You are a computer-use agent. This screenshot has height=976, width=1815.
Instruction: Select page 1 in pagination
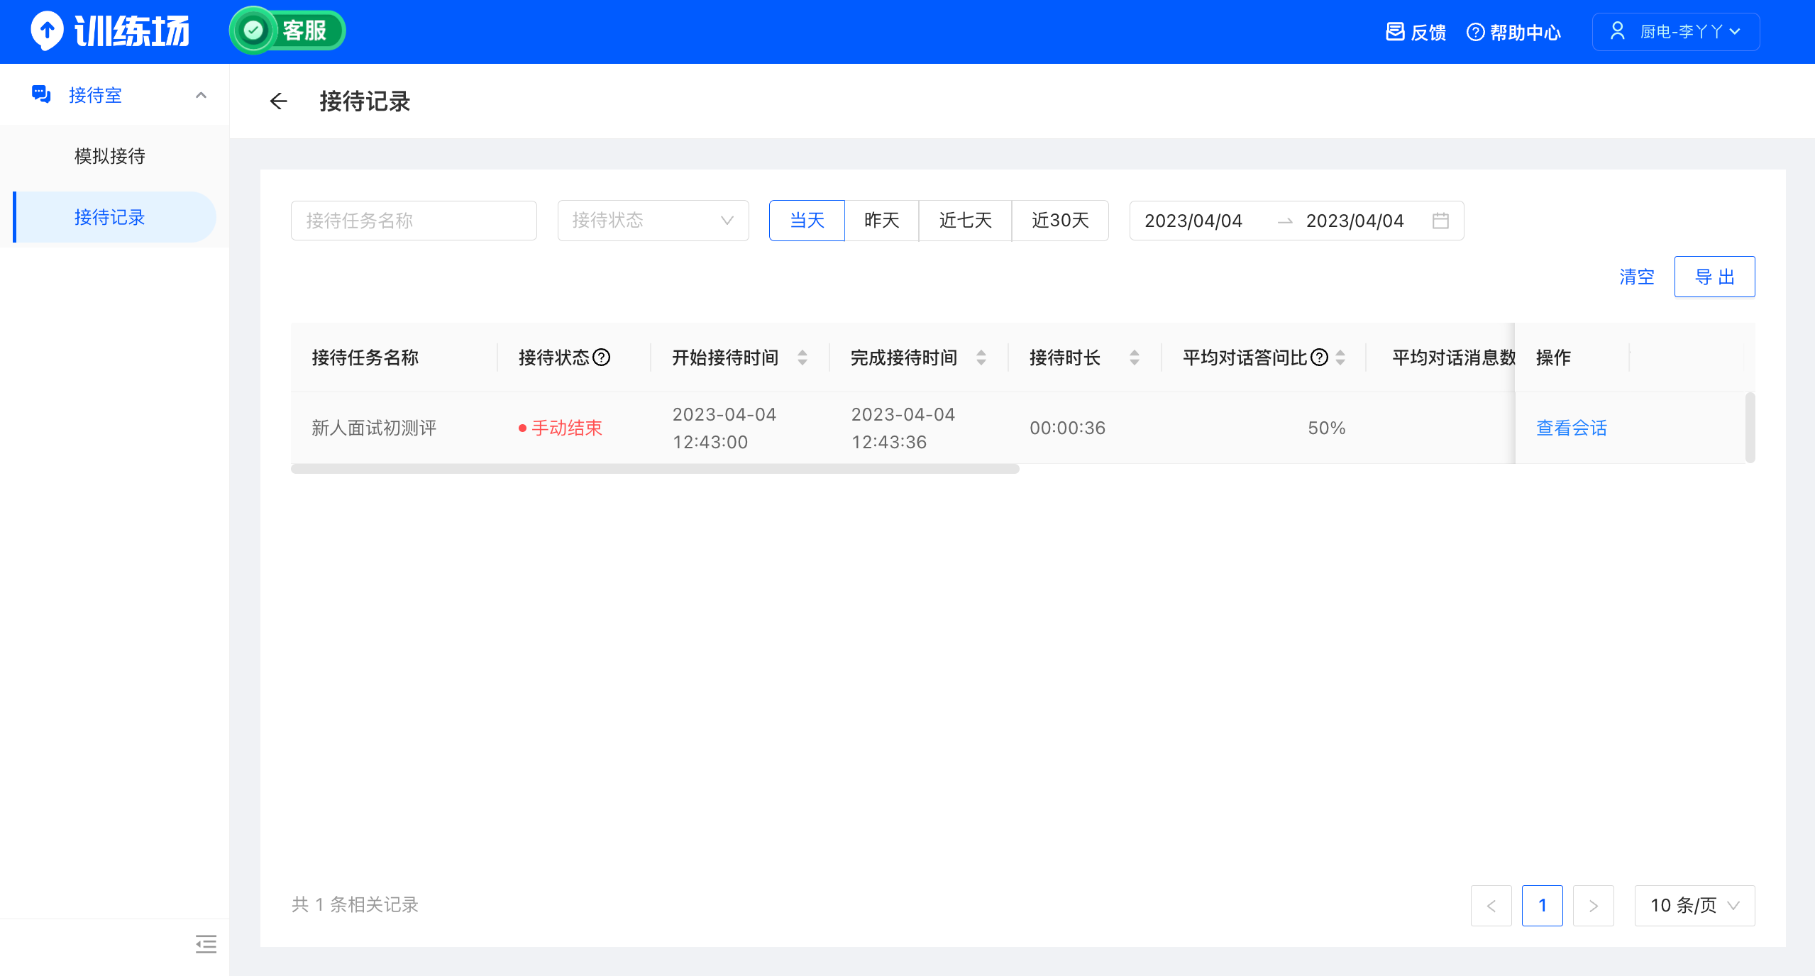[1542, 906]
